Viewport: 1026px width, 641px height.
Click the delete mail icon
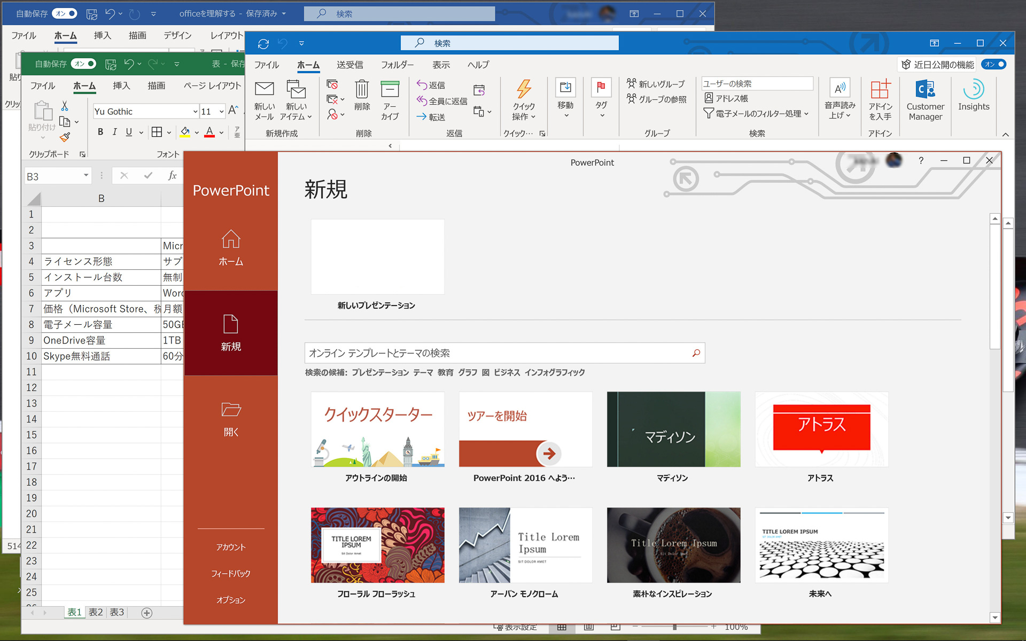tap(363, 97)
